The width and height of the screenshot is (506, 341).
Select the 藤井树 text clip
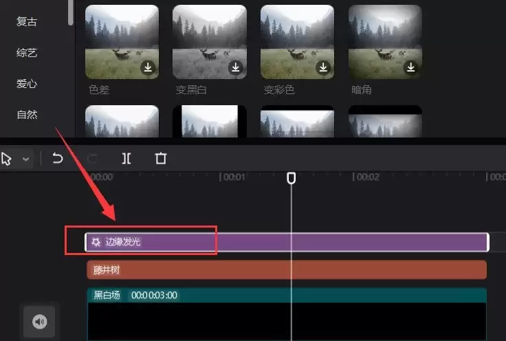(287, 269)
